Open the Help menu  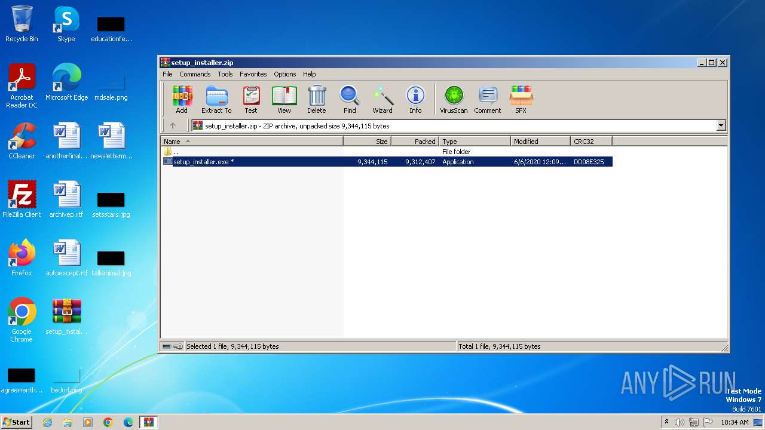coord(309,74)
